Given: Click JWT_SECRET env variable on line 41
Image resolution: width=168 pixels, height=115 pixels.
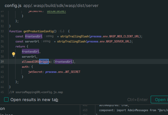Looking at the screenshot, I should point(72,72).
